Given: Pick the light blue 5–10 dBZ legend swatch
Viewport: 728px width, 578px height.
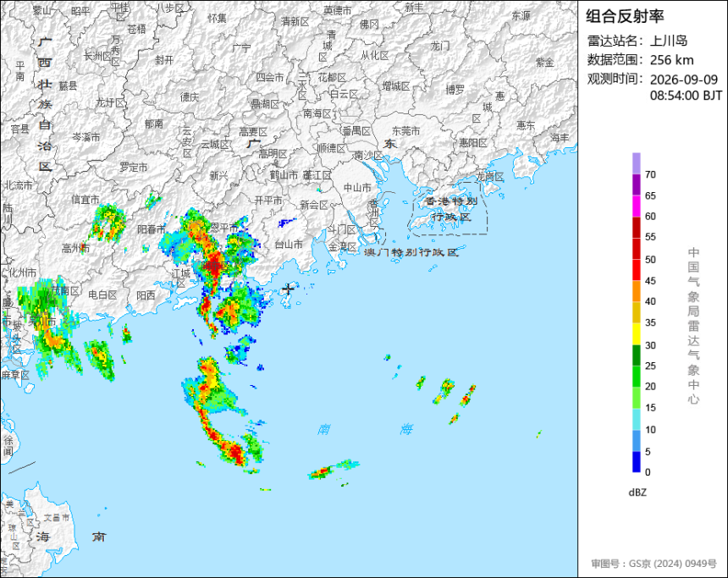Looking at the screenshot, I should 636,441.
